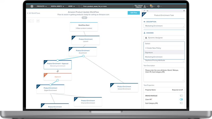
Task: Click the search magnifier icon
Action: click(x=79, y=6)
